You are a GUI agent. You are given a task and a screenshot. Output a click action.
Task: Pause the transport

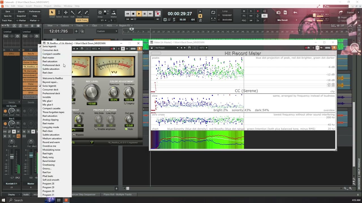[145, 14]
